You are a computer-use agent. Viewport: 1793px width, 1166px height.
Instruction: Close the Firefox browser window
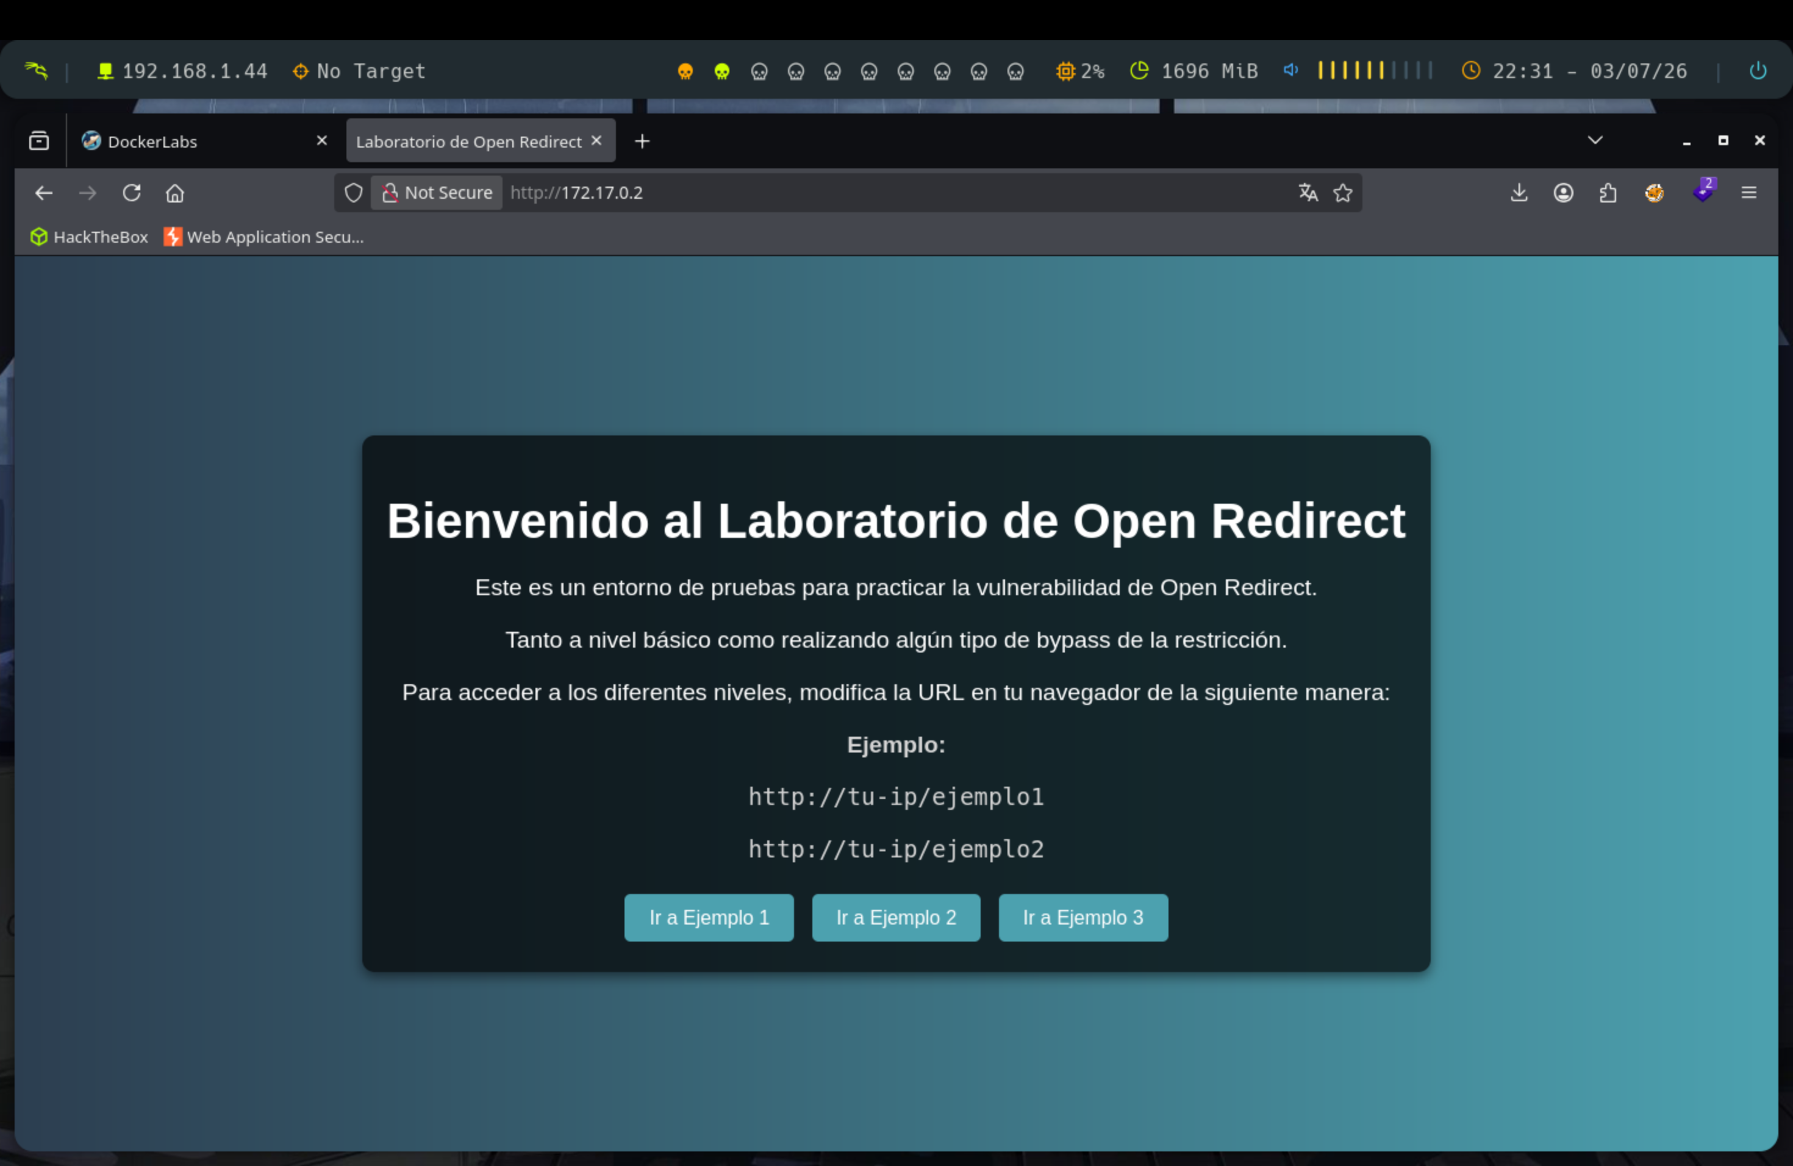tap(1760, 141)
